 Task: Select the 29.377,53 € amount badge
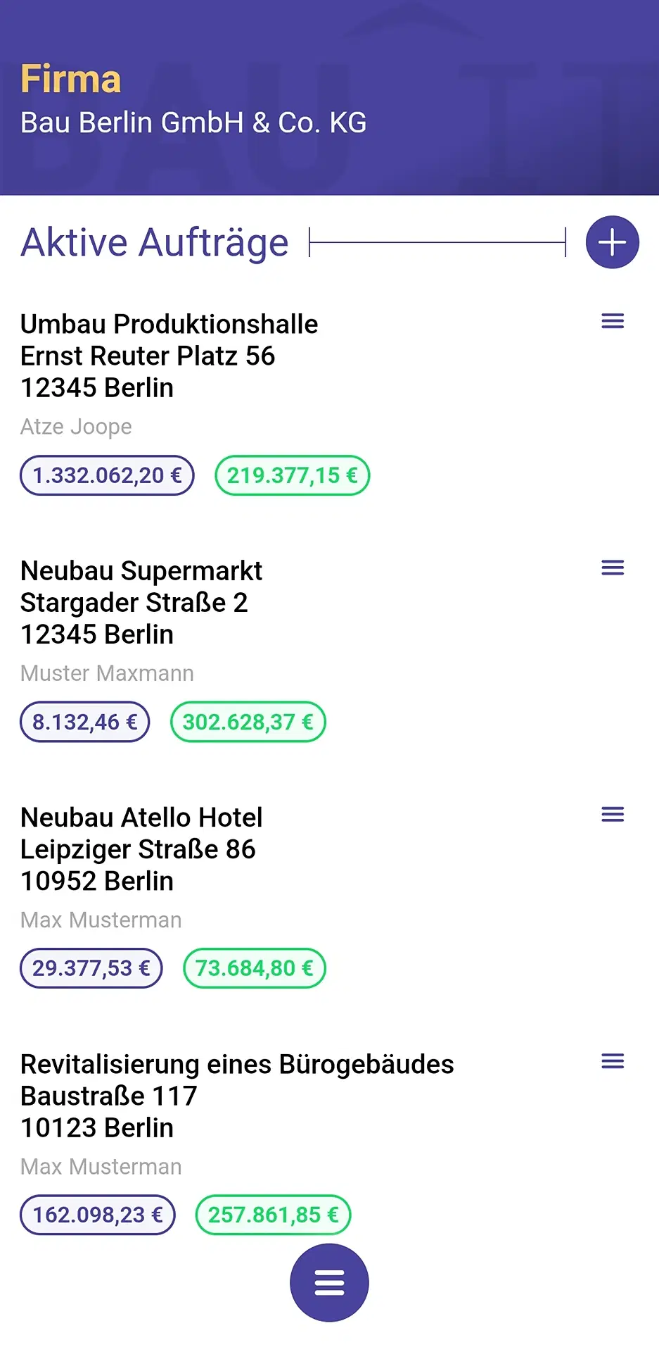tap(91, 968)
